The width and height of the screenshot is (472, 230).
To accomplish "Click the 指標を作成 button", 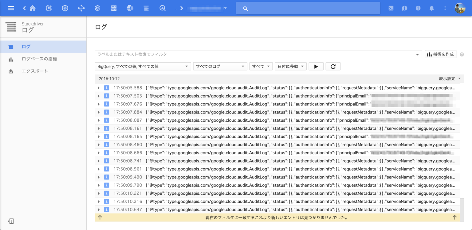I will 440,54.
